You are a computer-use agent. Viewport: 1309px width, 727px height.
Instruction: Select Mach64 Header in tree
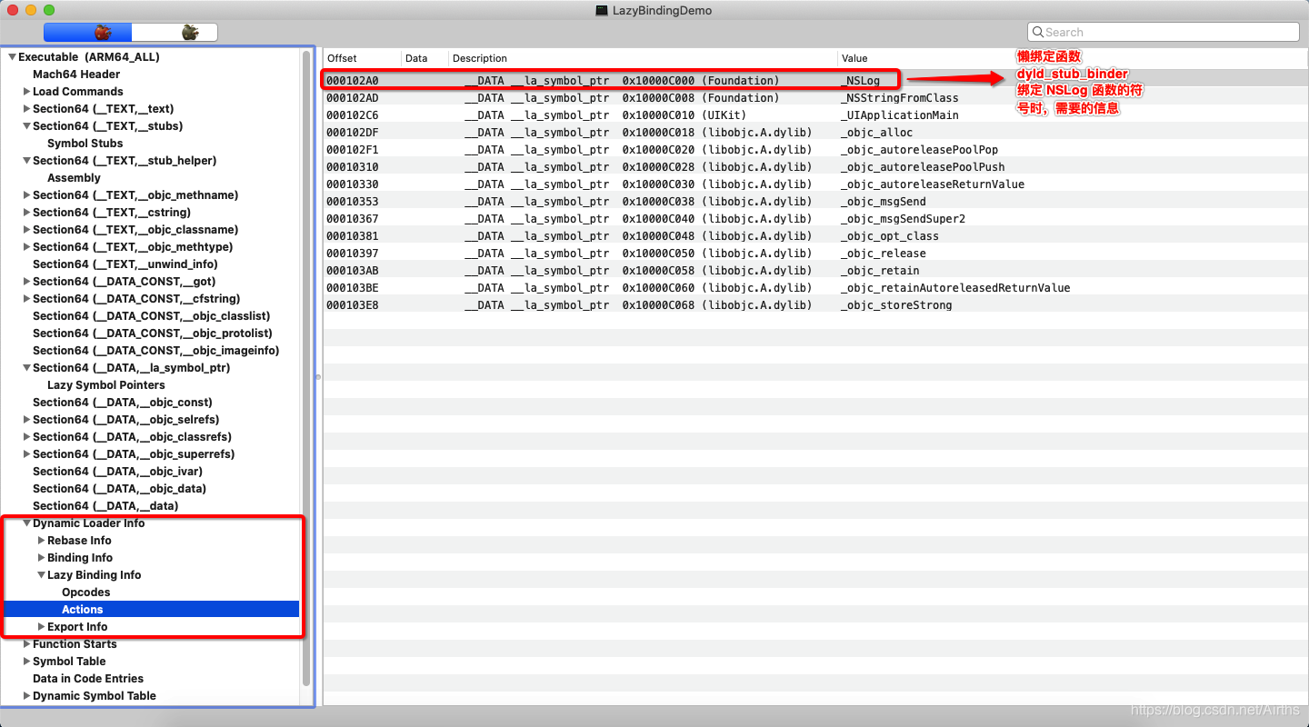click(x=76, y=75)
